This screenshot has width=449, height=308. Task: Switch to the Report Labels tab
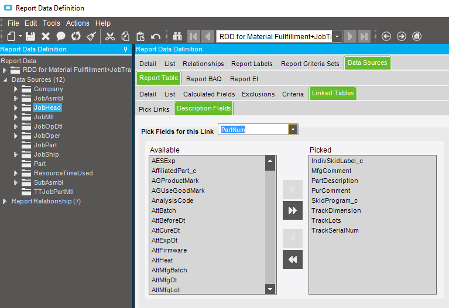coord(252,64)
